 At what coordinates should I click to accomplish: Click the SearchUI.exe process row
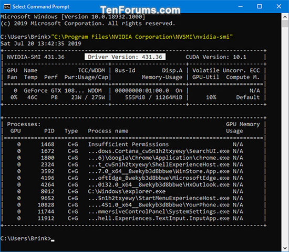[130, 151]
